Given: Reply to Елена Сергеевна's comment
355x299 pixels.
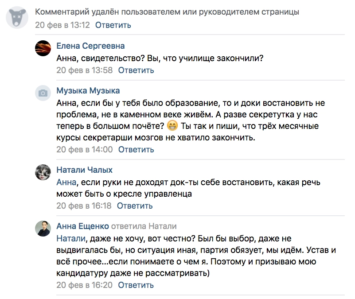Looking at the screenshot, I should click(x=136, y=70).
